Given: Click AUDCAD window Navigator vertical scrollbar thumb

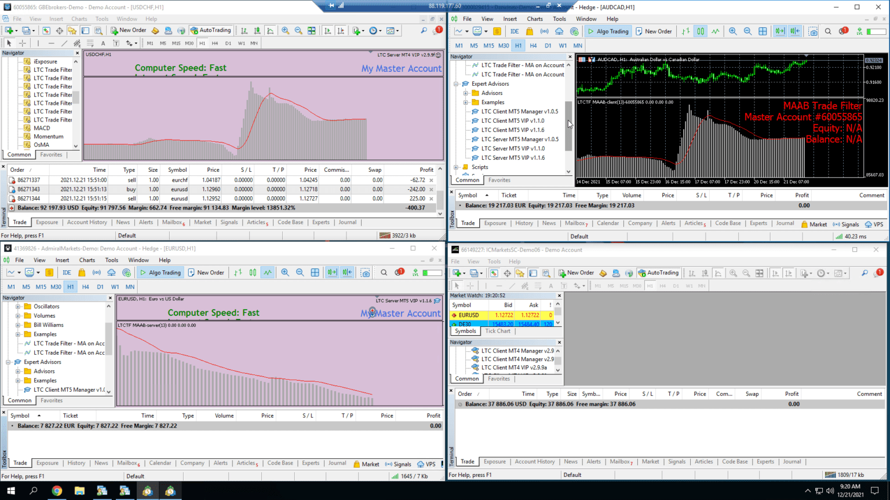Looking at the screenshot, I should coord(568,126).
